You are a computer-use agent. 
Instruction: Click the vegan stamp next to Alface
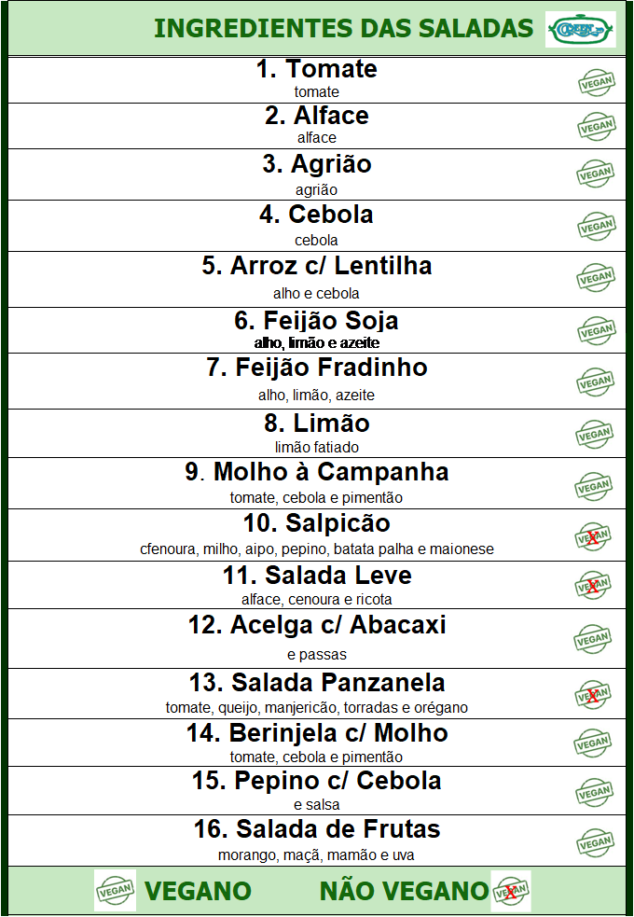coord(595,126)
